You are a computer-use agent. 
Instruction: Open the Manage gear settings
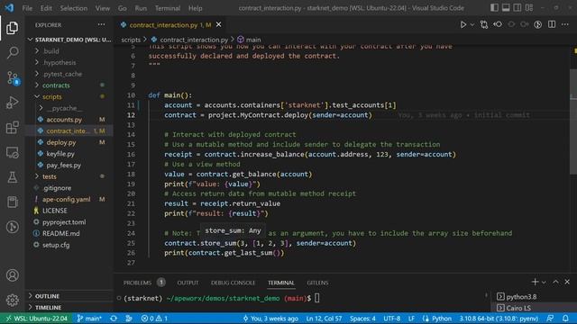(12, 300)
